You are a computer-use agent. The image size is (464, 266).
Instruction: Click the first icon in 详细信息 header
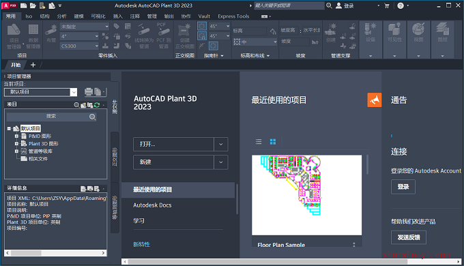[83, 188]
